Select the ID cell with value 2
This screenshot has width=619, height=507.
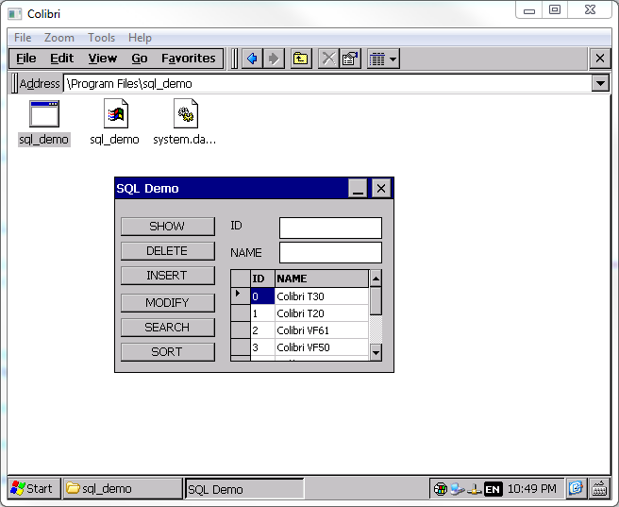pos(262,330)
